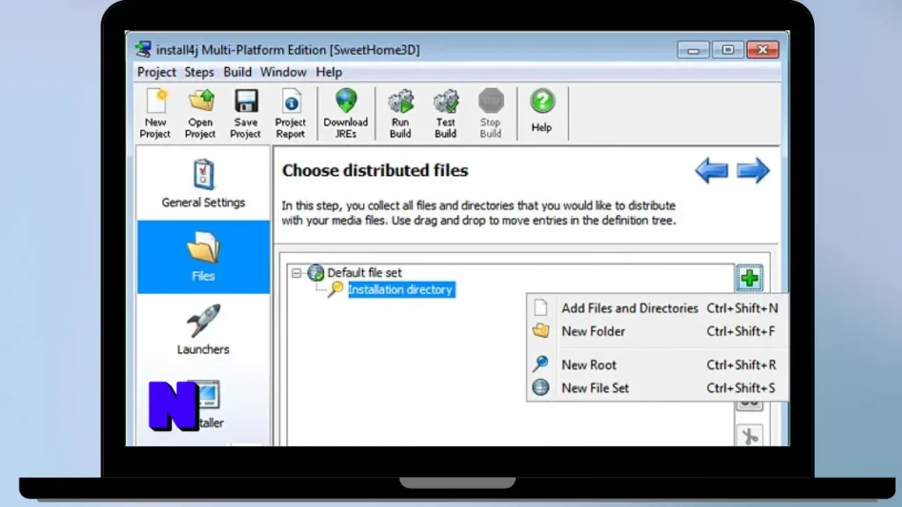
Task: Click the Open Project toolbar icon
Action: click(200, 114)
